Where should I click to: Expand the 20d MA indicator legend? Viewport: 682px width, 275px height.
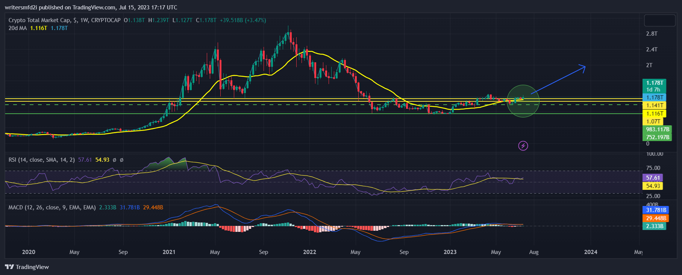(17, 28)
